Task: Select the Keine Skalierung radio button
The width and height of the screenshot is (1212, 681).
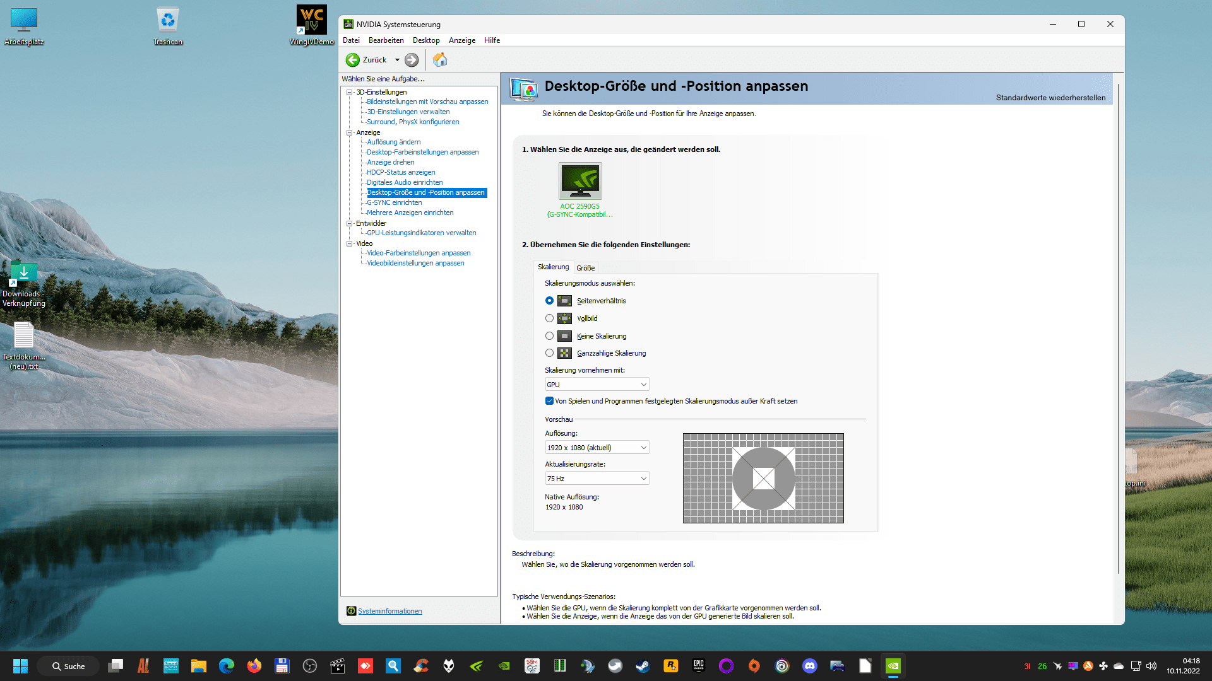Action: pyautogui.click(x=549, y=336)
